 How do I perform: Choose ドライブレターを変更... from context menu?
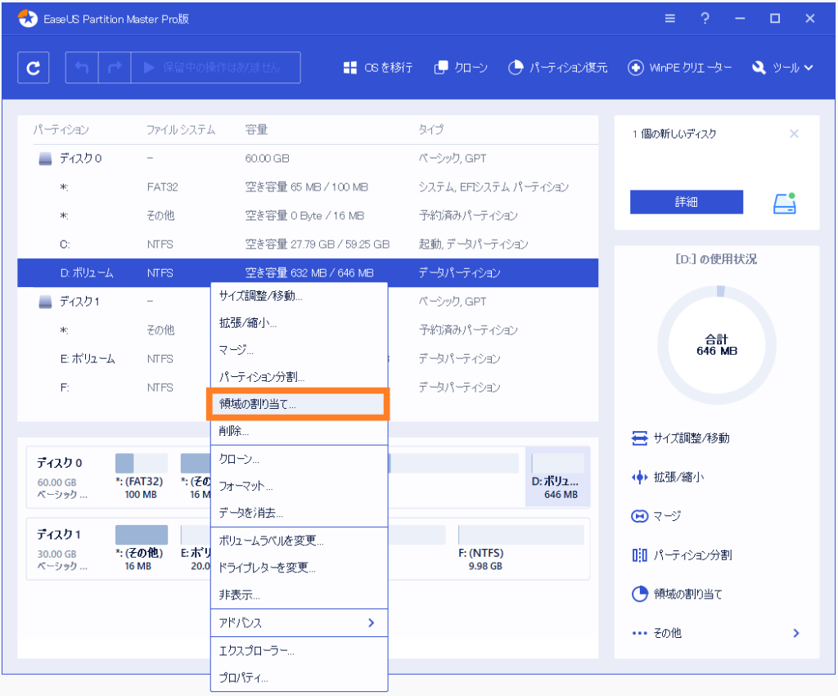coord(300,568)
